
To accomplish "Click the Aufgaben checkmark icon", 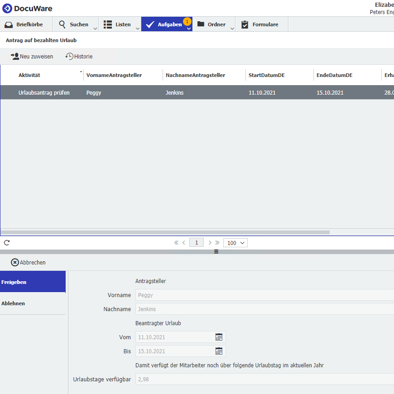I will (150, 24).
